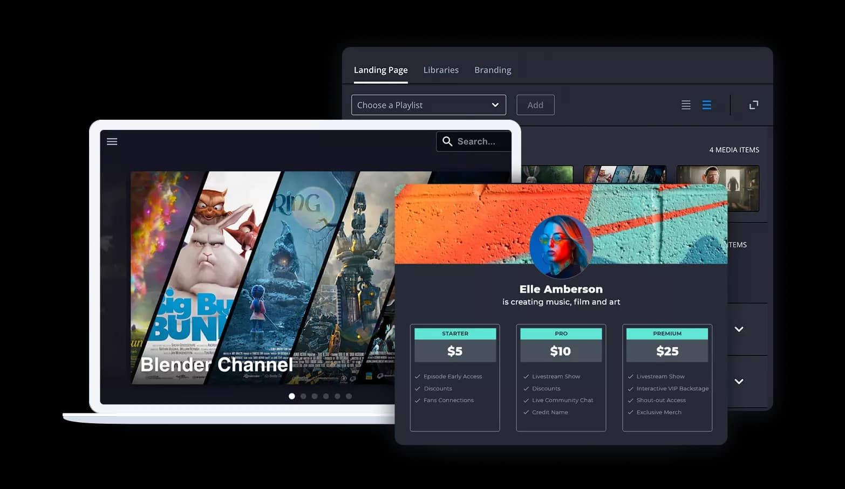This screenshot has width=845, height=489.
Task: Expand the first collapsed section chevron
Action: 738,329
